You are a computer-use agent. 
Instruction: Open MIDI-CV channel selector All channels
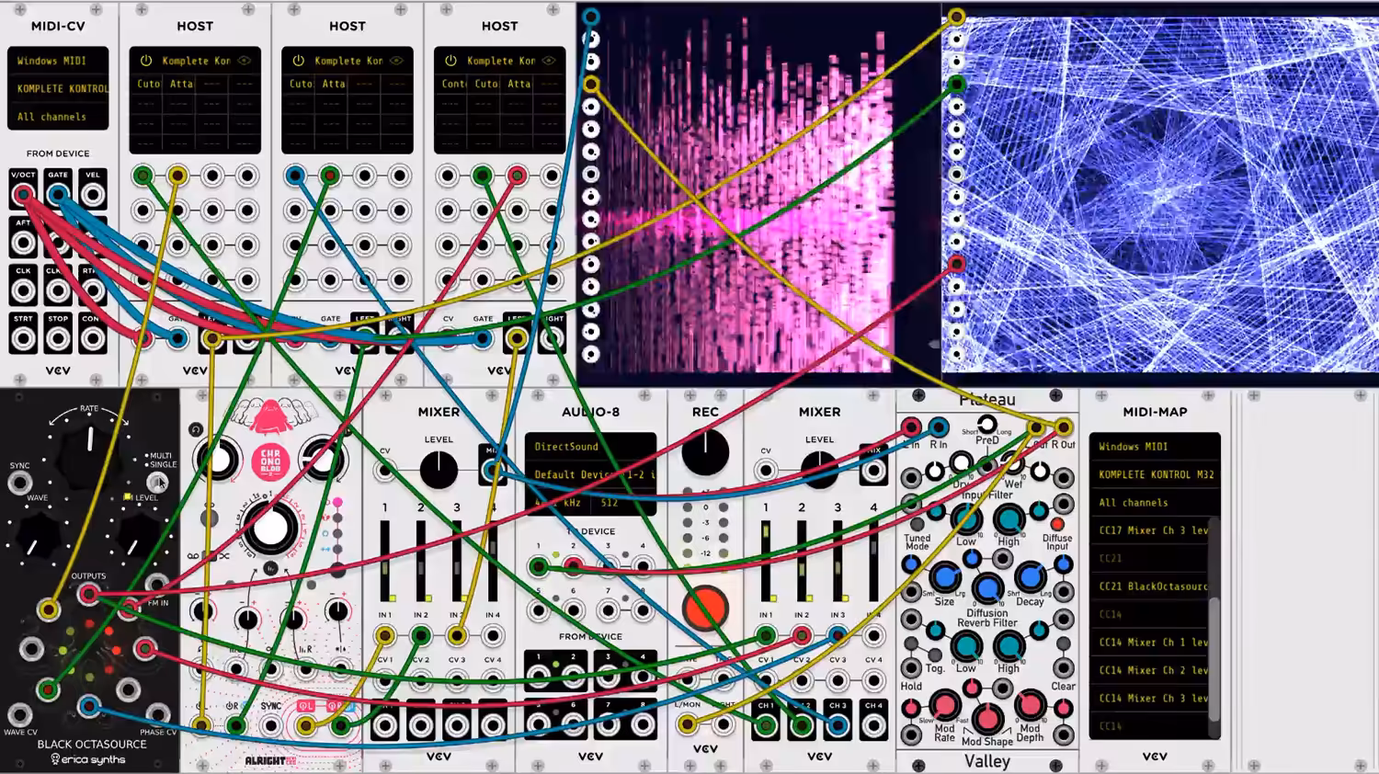coord(58,117)
